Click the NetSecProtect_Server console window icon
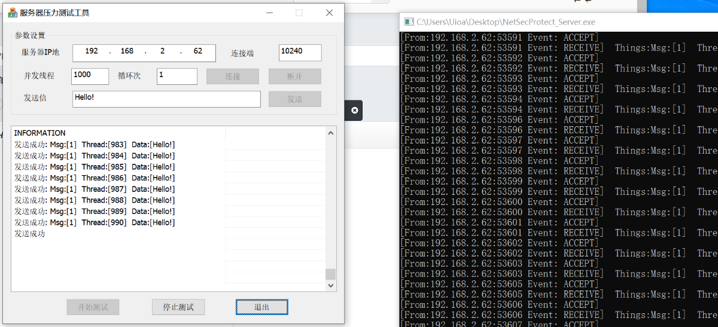This screenshot has width=718, height=327. (x=409, y=22)
